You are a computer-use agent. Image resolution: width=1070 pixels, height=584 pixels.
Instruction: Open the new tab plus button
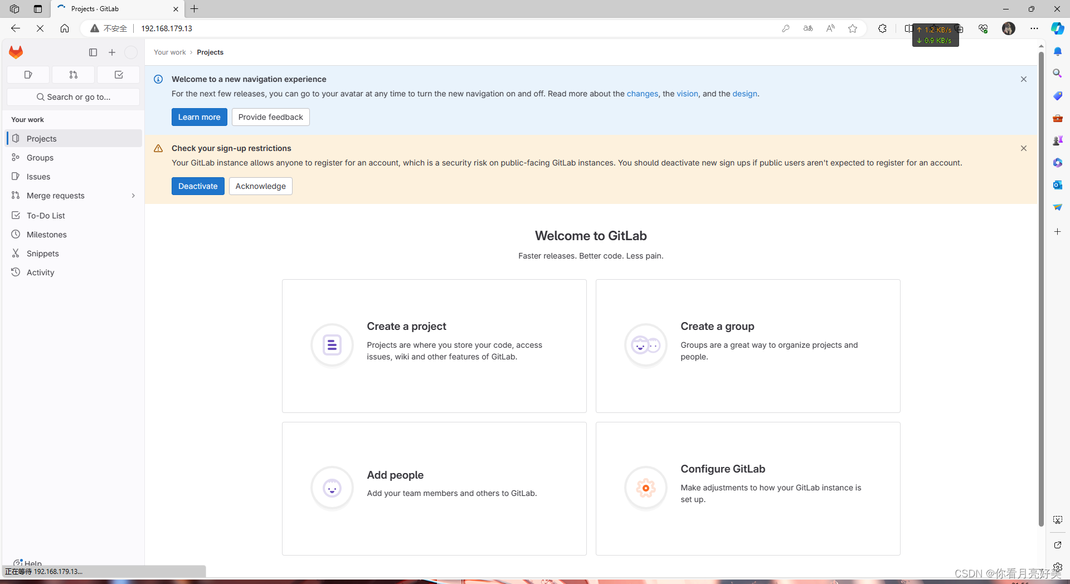point(194,9)
